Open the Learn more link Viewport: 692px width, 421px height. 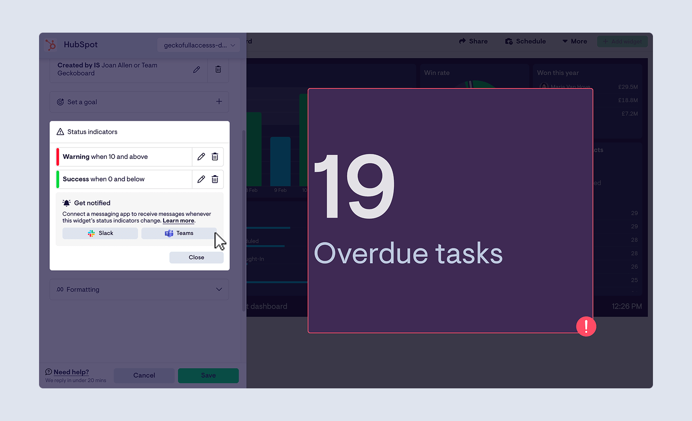(178, 221)
